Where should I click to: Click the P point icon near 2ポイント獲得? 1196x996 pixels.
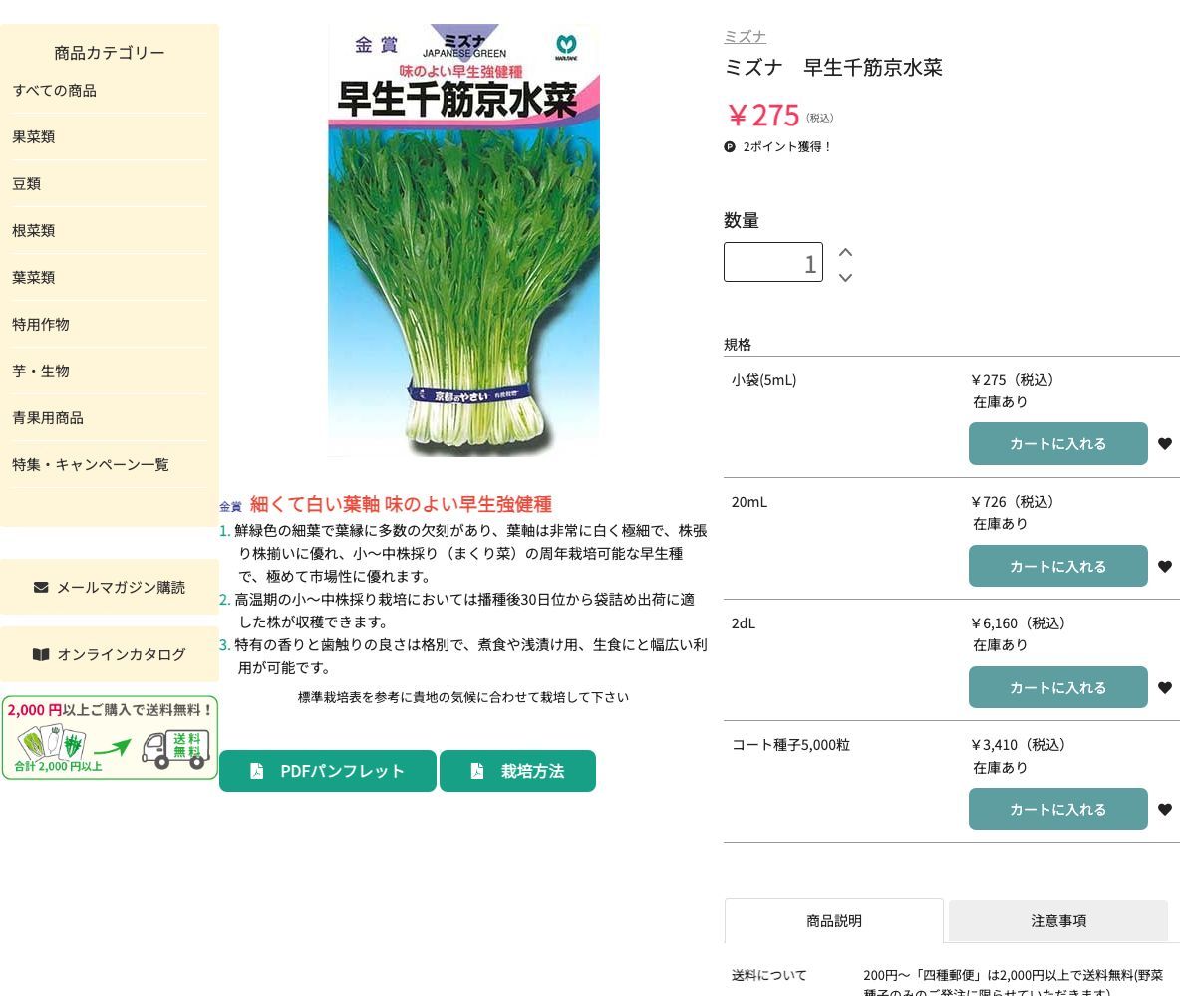click(730, 146)
